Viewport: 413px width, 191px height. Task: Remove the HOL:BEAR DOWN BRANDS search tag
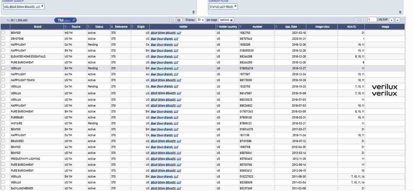point(42,6)
